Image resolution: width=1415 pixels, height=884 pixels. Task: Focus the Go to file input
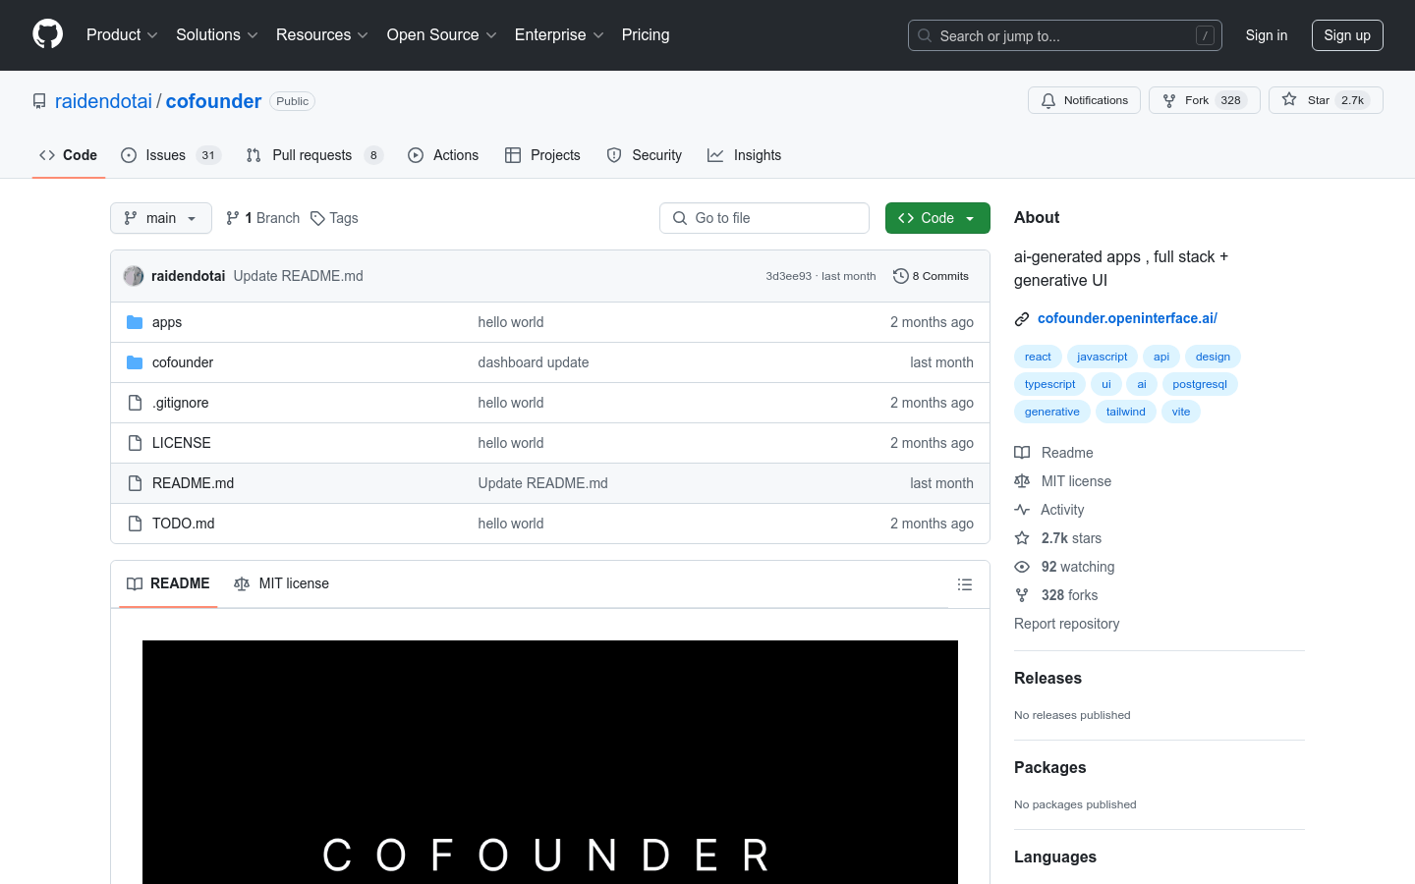(x=764, y=218)
